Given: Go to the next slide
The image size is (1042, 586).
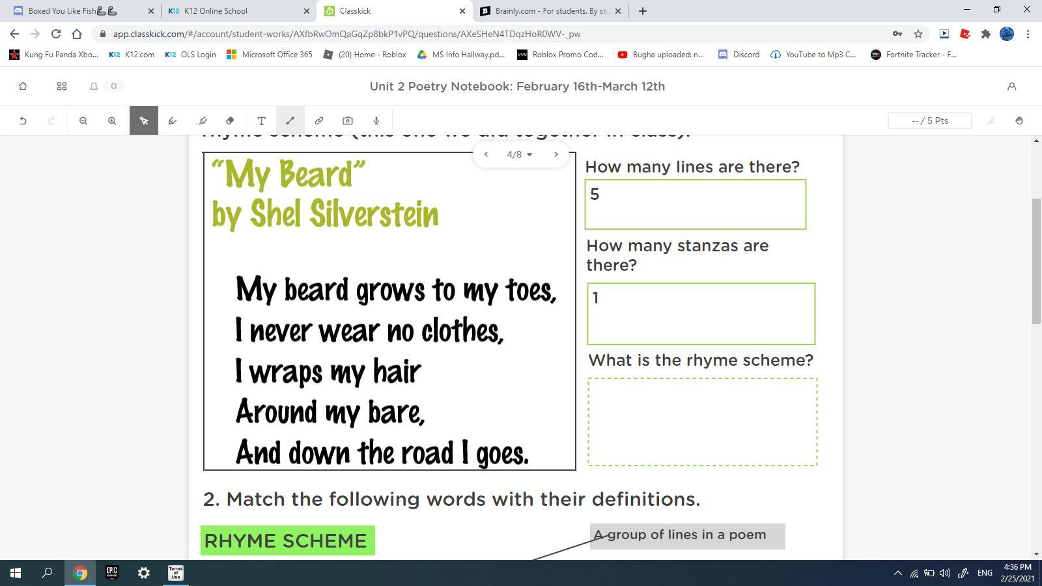Looking at the screenshot, I should click(556, 154).
